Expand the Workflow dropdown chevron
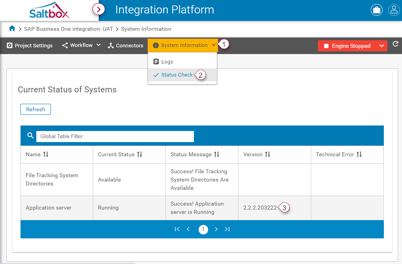This screenshot has height=264, width=402. click(x=98, y=45)
